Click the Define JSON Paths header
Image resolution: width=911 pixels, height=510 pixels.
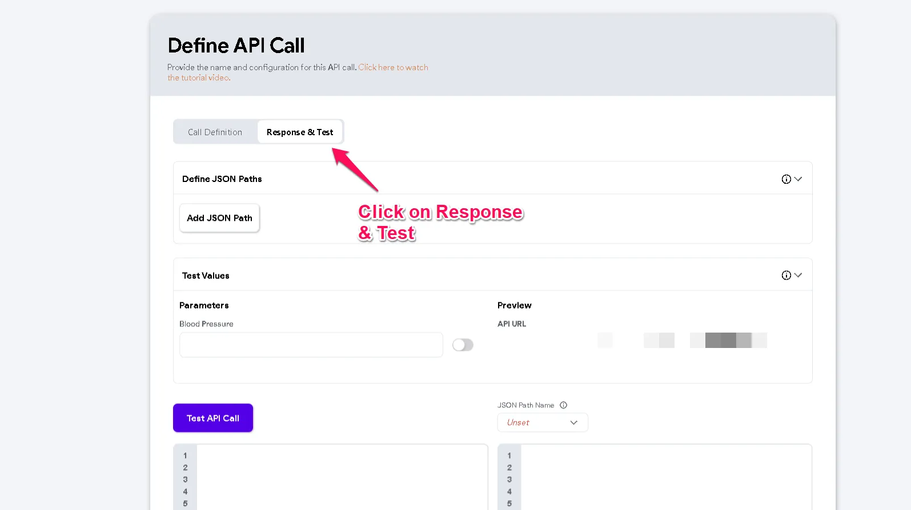pos(222,179)
